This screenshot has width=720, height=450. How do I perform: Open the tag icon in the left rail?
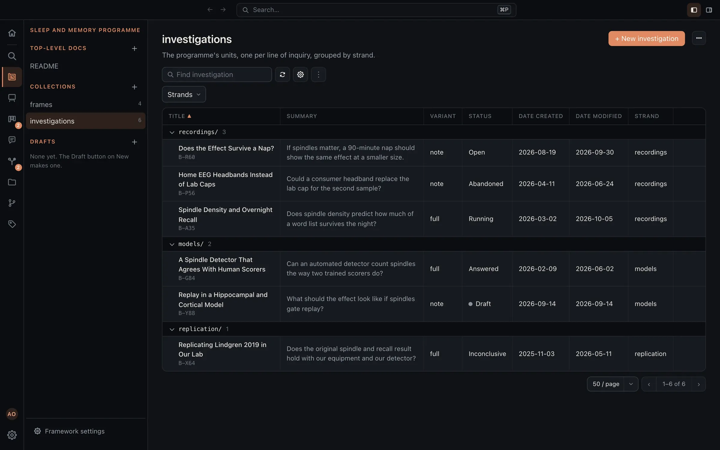12,224
